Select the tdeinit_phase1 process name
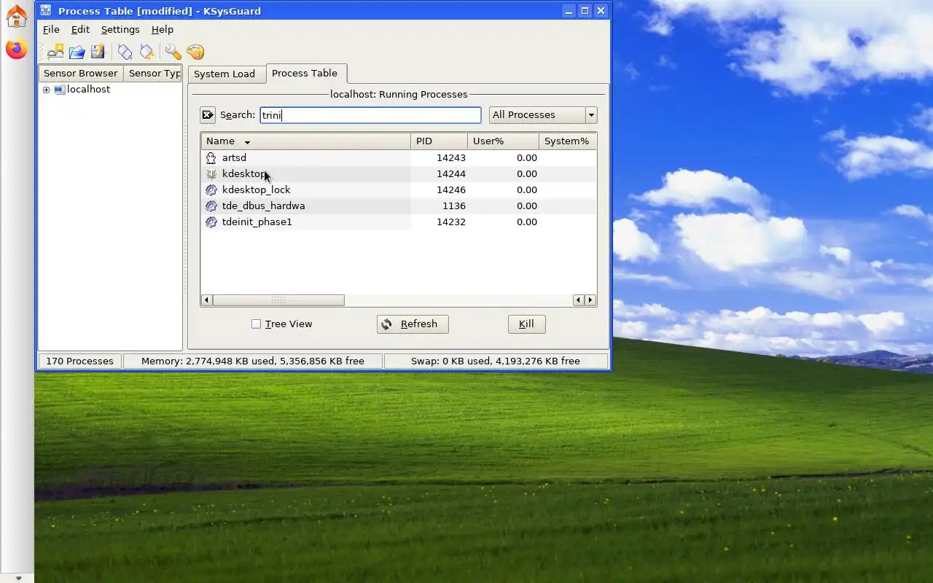The height and width of the screenshot is (583, 933). coord(257,222)
